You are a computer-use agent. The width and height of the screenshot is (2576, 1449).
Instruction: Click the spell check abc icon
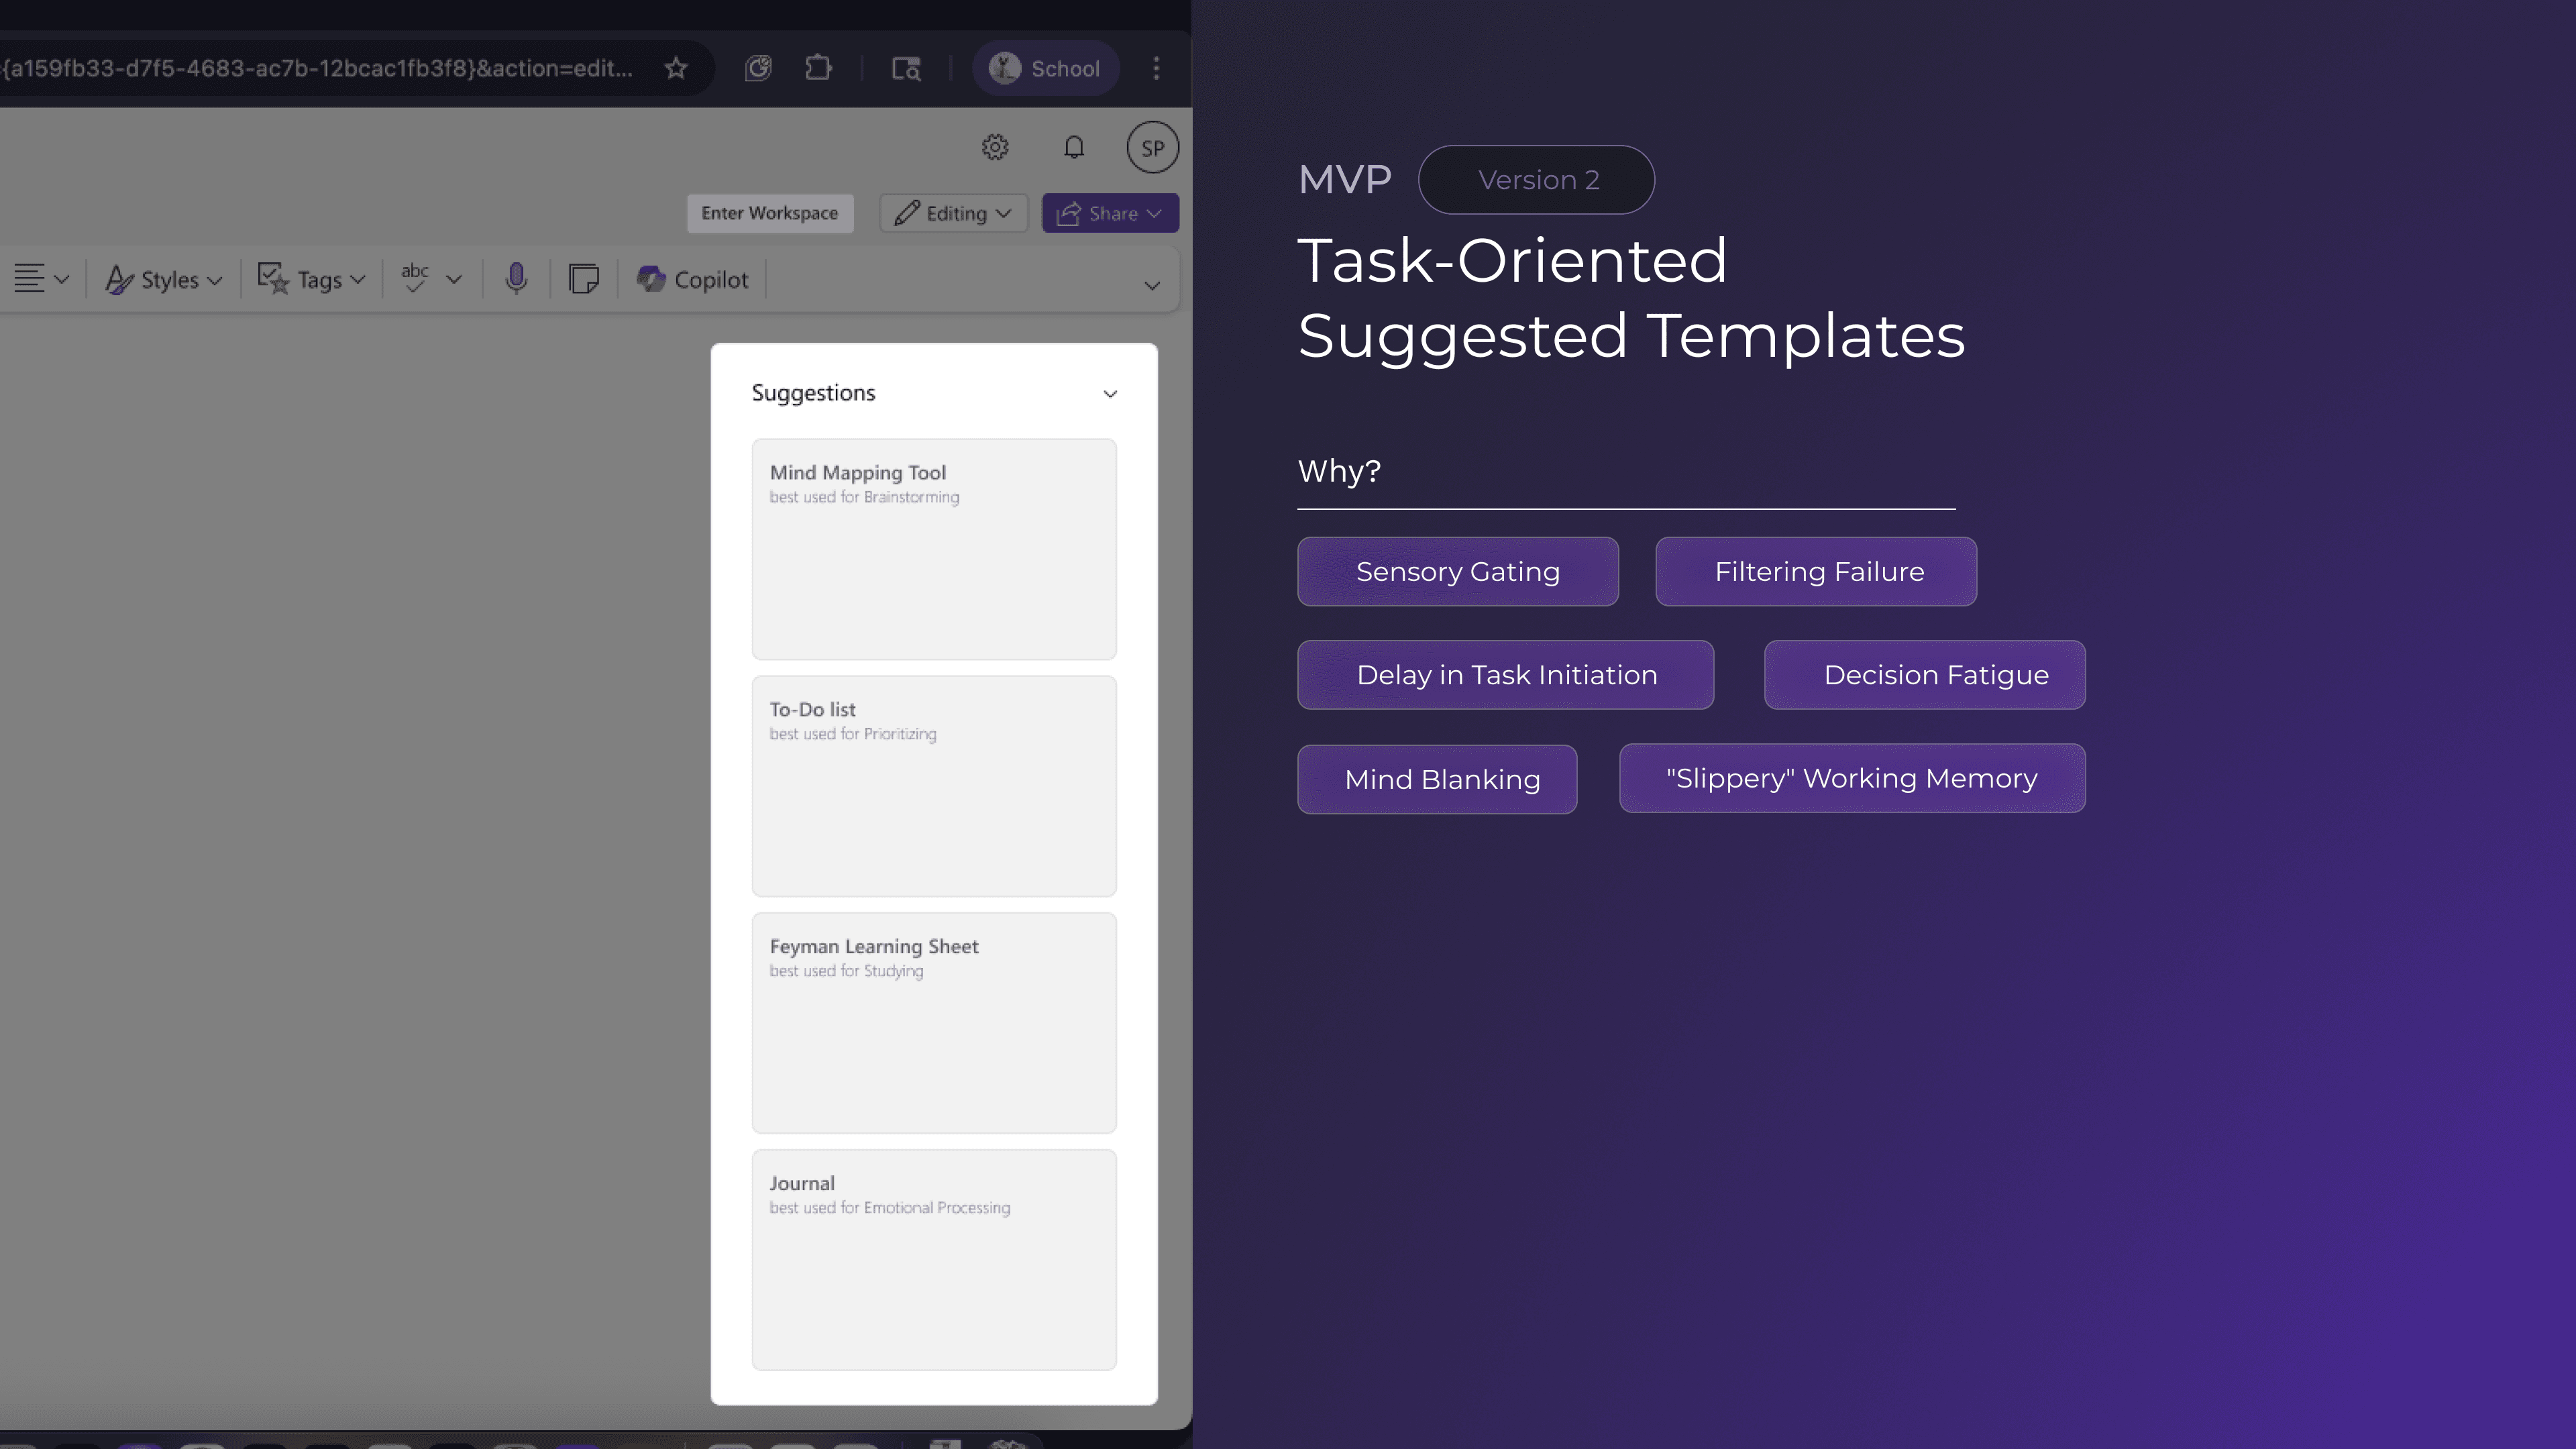coord(415,278)
